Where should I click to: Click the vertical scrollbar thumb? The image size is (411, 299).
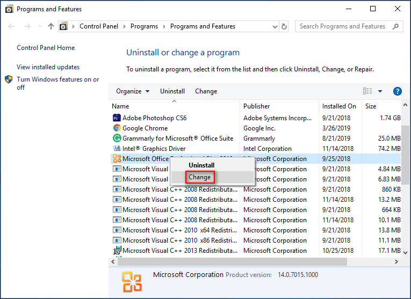pos(405,155)
